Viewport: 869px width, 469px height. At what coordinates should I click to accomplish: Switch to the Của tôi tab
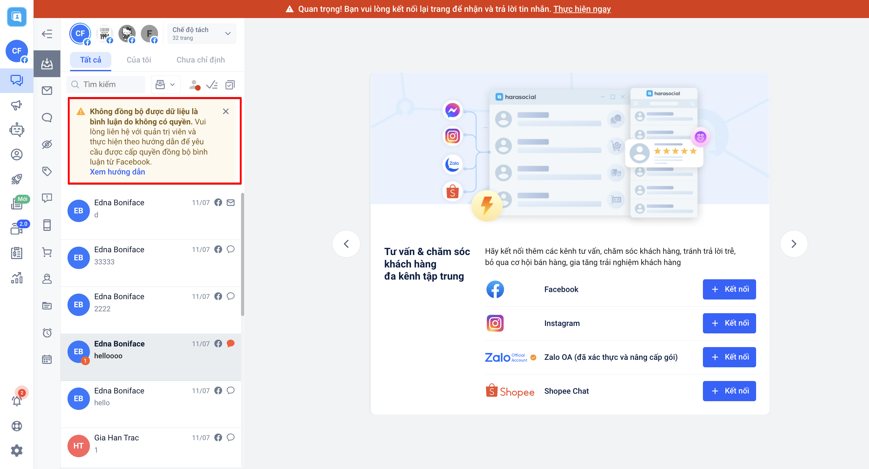(x=139, y=60)
